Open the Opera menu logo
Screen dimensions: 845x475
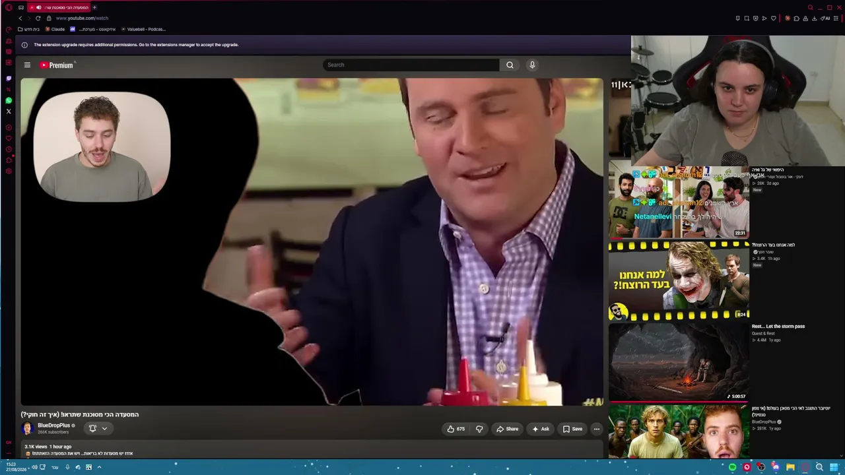click(8, 7)
